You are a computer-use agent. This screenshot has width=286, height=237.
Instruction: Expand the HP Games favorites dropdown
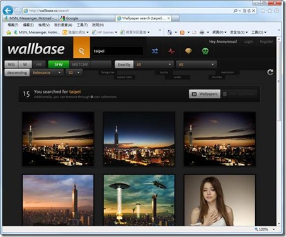coord(116,32)
